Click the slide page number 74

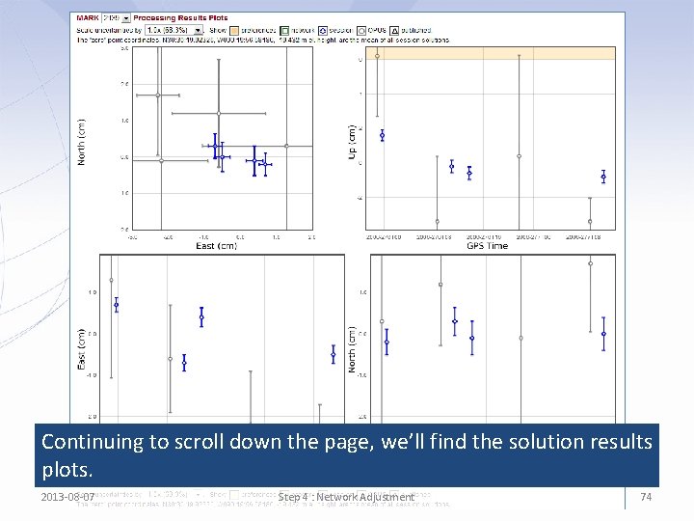(646, 497)
